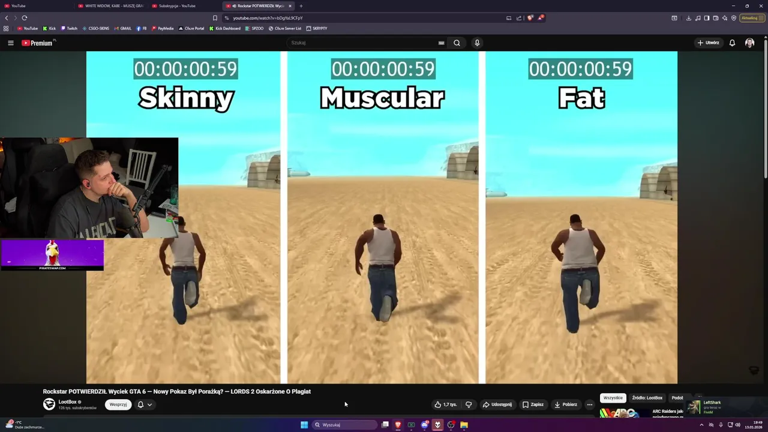Click the Utwórz create button

(x=708, y=43)
